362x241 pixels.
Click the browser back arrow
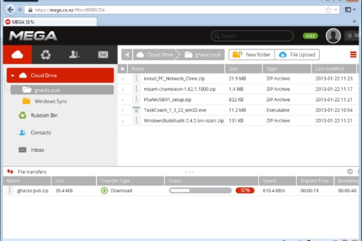click(x=13, y=10)
